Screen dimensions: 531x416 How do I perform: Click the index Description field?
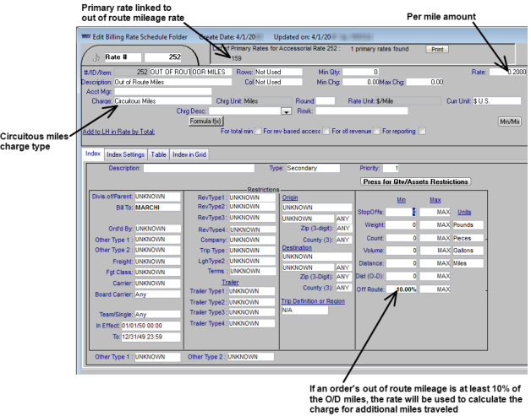(x=199, y=168)
